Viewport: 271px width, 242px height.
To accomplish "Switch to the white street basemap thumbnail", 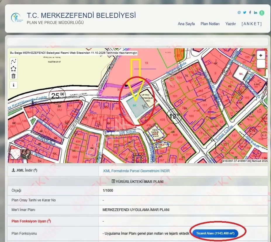I will (x=15, y=154).
